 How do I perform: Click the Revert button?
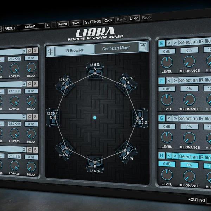[x=63, y=24]
